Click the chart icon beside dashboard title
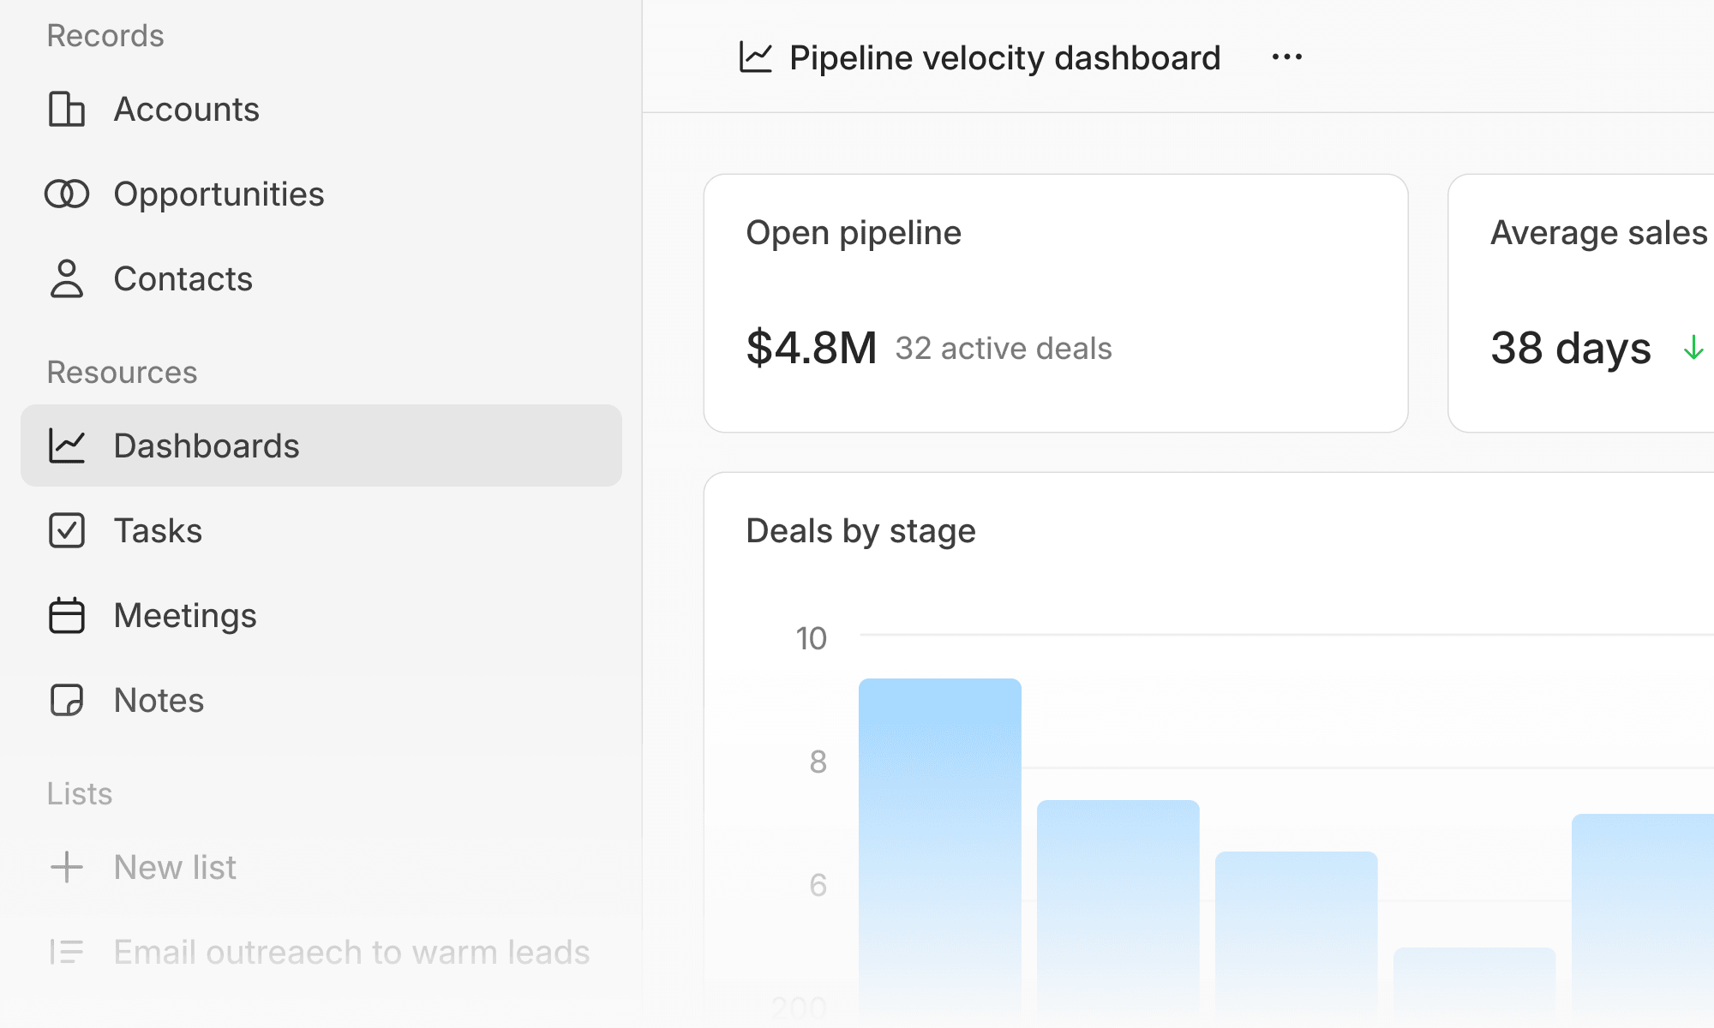This screenshot has width=1714, height=1028. [x=756, y=57]
